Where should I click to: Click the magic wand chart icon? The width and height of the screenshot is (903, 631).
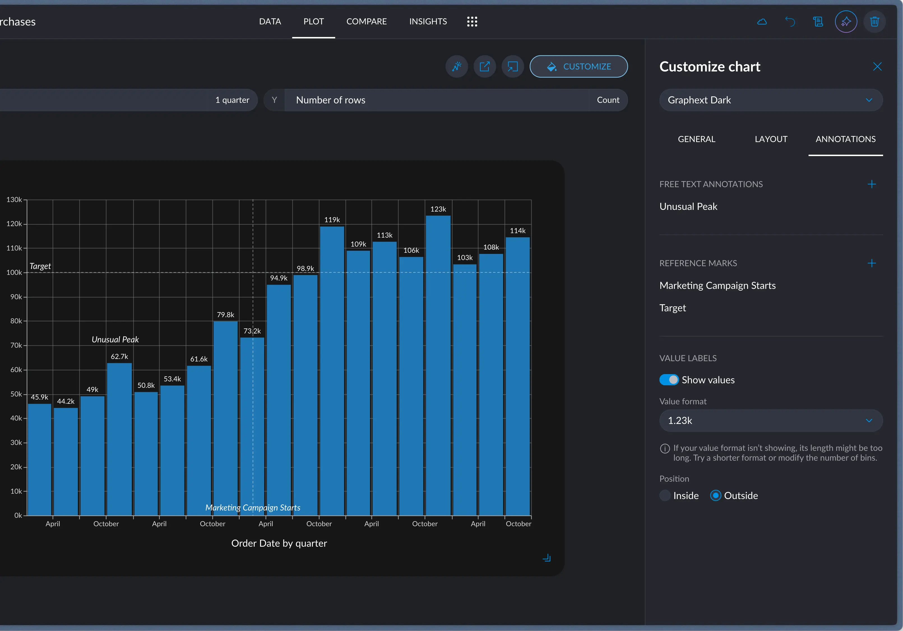point(457,66)
